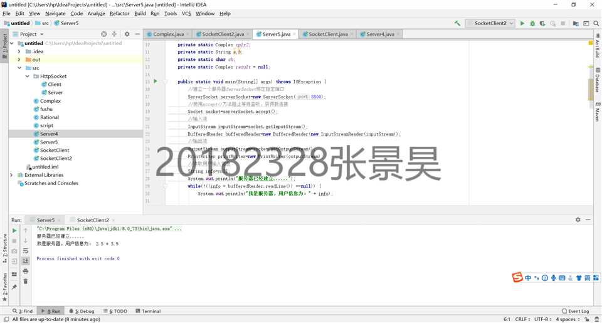Image resolution: width=602 pixels, height=323 pixels.
Task: Open the Event Log
Action: [575, 311]
